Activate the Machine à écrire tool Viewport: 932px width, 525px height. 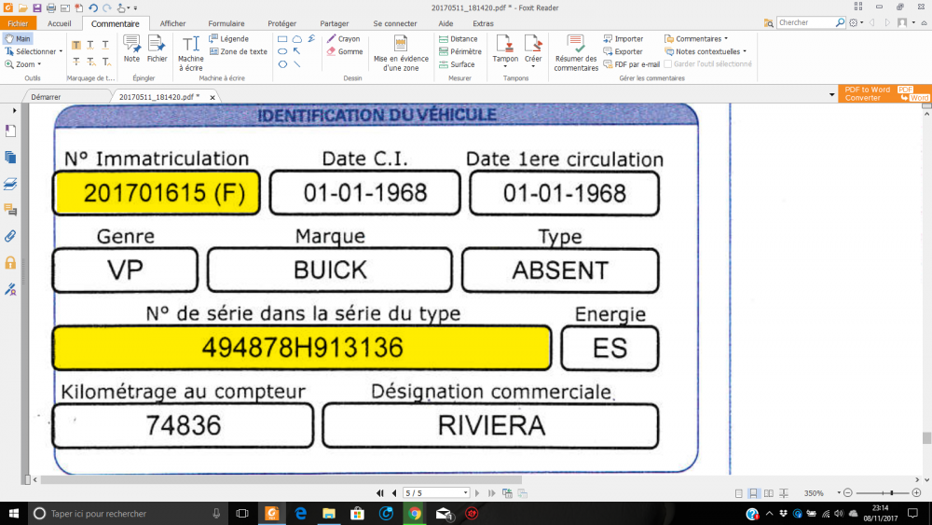coord(191,53)
